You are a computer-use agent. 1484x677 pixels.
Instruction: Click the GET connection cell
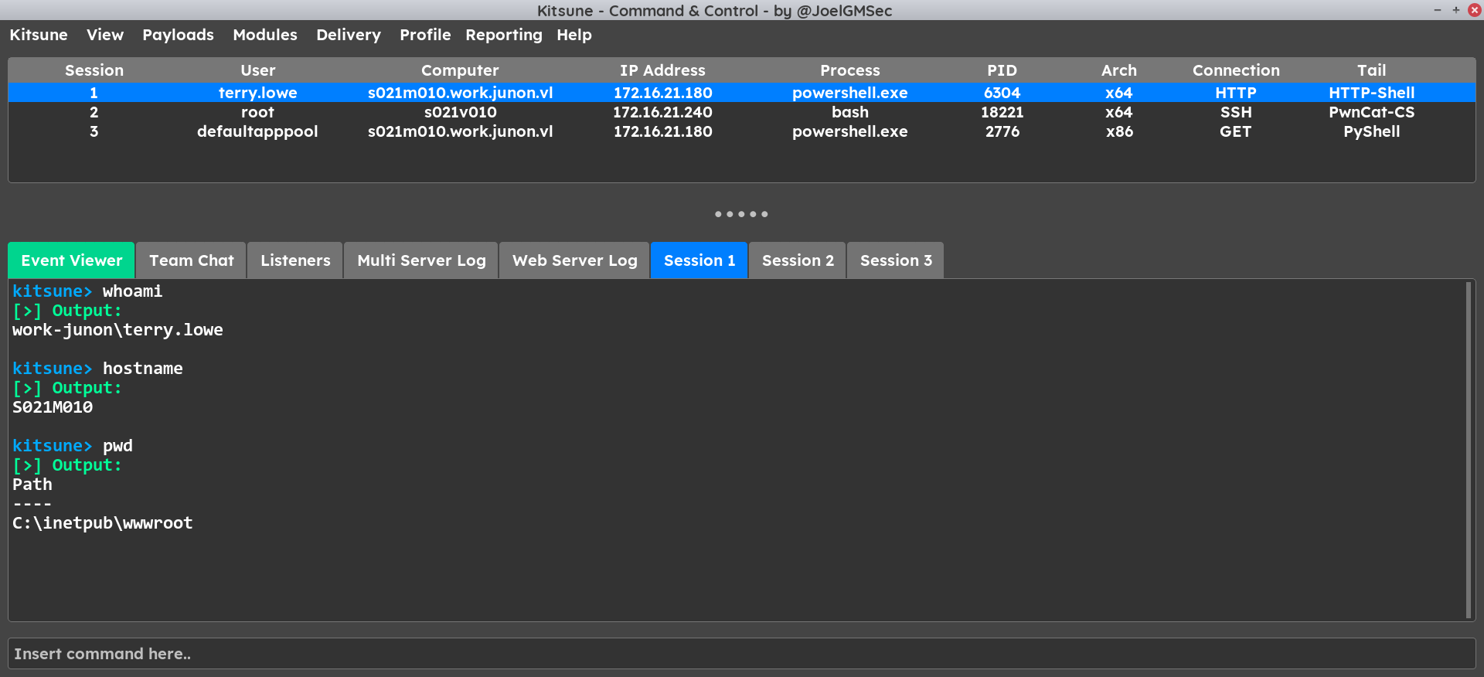(x=1236, y=131)
